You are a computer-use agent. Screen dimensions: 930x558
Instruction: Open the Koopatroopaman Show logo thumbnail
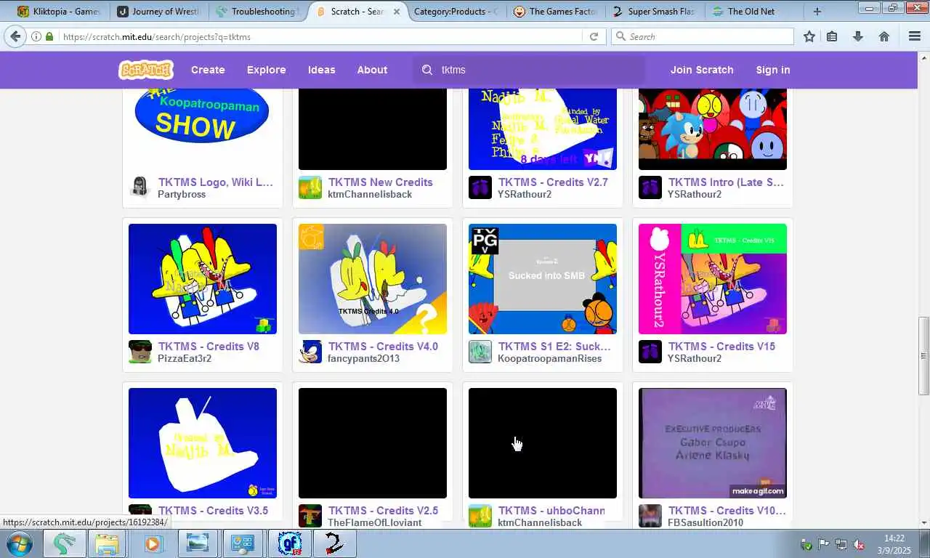tap(203, 129)
